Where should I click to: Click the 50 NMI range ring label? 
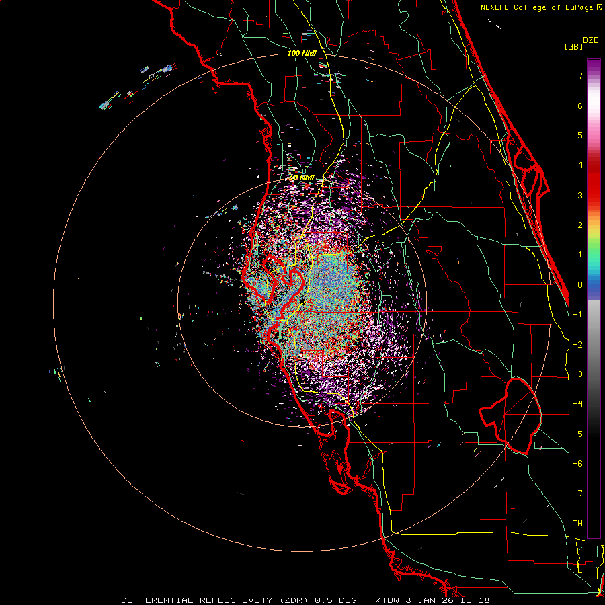coord(302,178)
